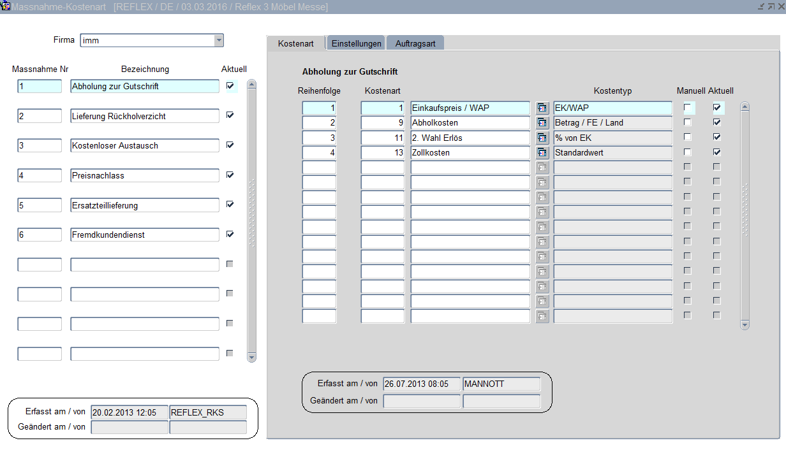Image resolution: width=786 pixels, height=457 pixels.
Task: Open the Auftragsart tab
Action: pyautogui.click(x=415, y=43)
